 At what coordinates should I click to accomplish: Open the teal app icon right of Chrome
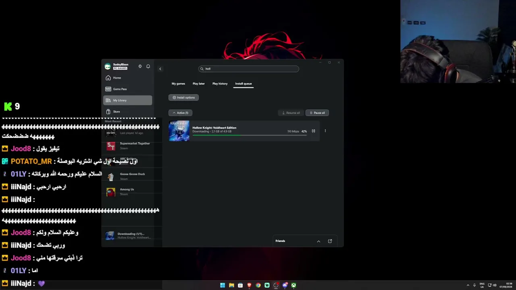pos(267,285)
